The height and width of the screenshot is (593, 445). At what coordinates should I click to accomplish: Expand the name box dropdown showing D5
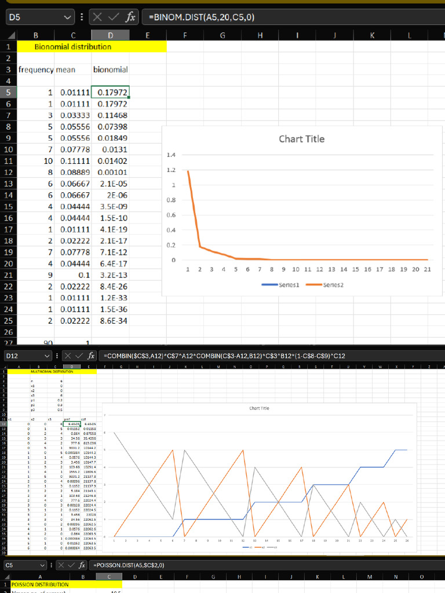[x=67, y=17]
